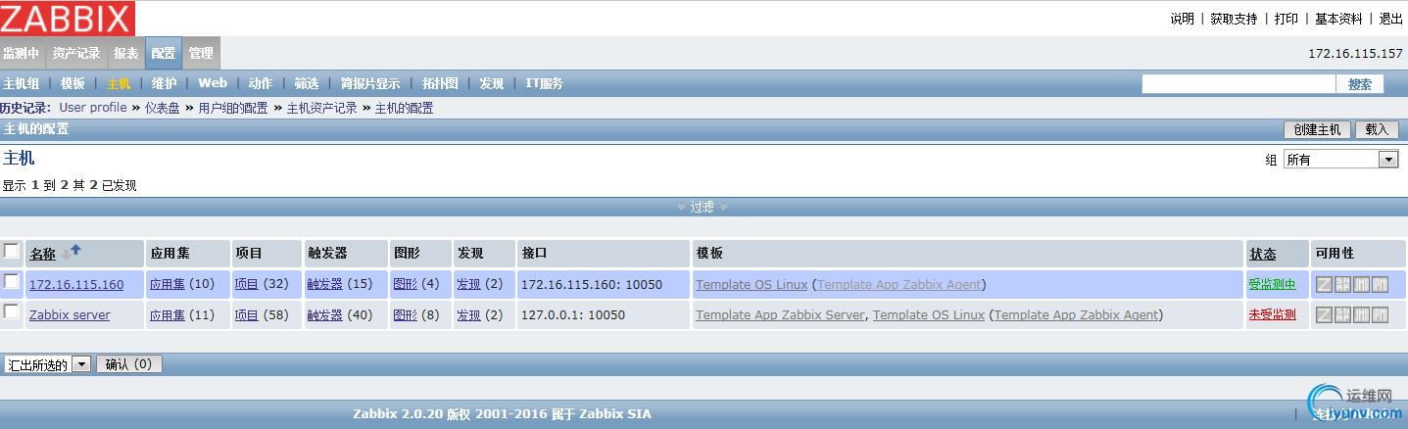The image size is (1408, 429).
Task: Open the 筛选 submenu item
Action: pos(307,83)
